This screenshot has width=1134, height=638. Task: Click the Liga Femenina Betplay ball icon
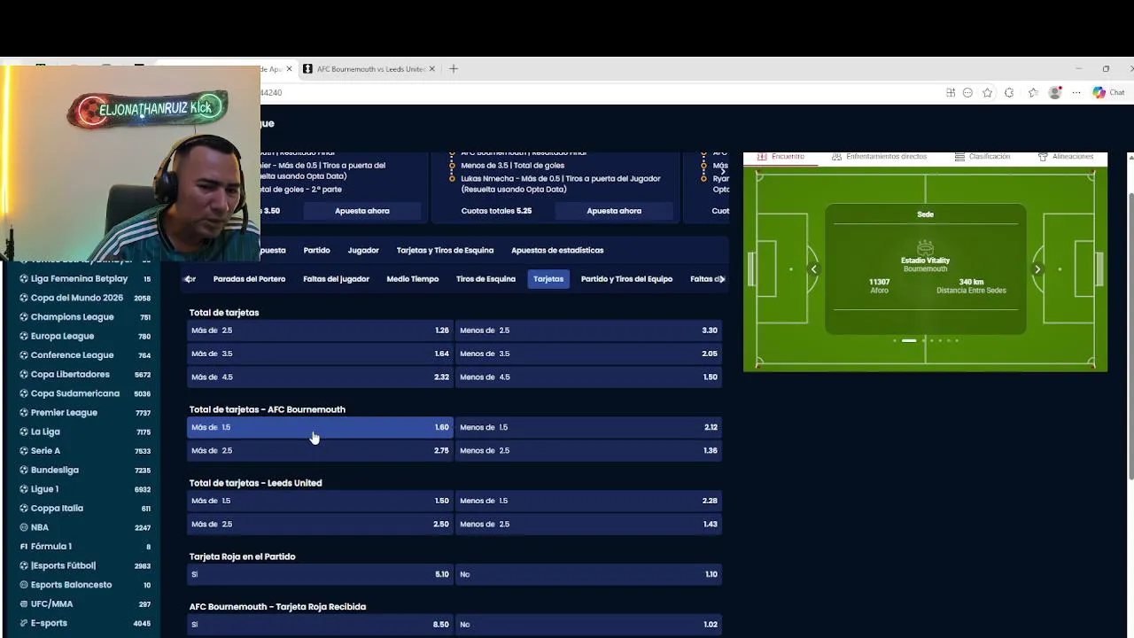pyautogui.click(x=24, y=278)
